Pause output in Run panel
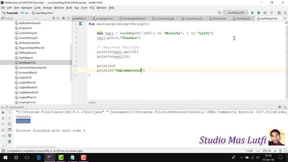Screen dimensions: 288x162 (3, 124)
